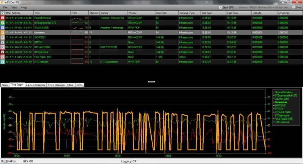The image size is (303, 164).
Task: Uncheck the PlusnetWireless network checkbox
Action: (2, 18)
